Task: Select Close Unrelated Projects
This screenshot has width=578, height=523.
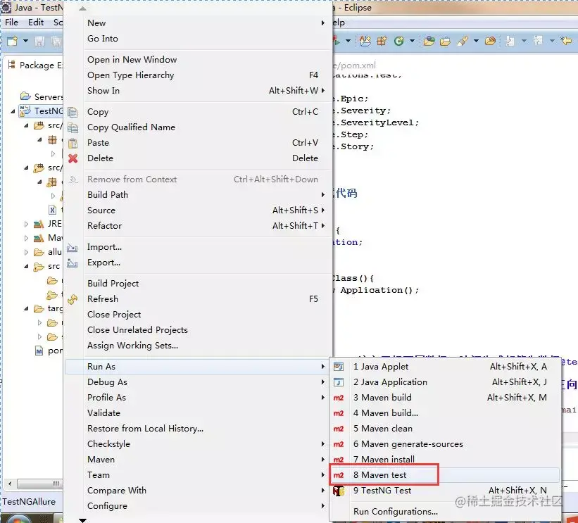Action: click(x=199, y=330)
